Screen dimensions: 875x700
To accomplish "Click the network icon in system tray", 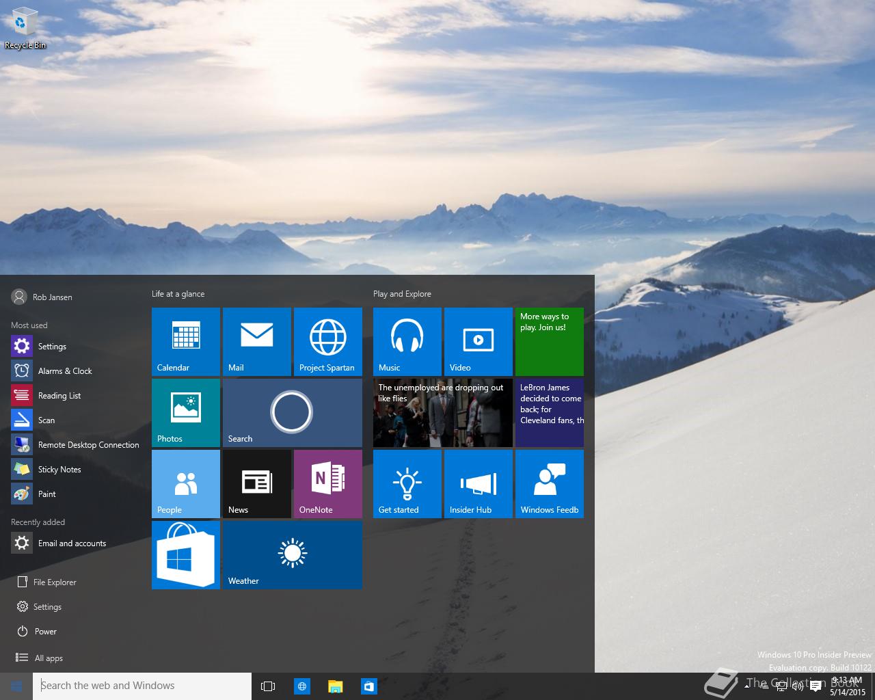I will (781, 686).
